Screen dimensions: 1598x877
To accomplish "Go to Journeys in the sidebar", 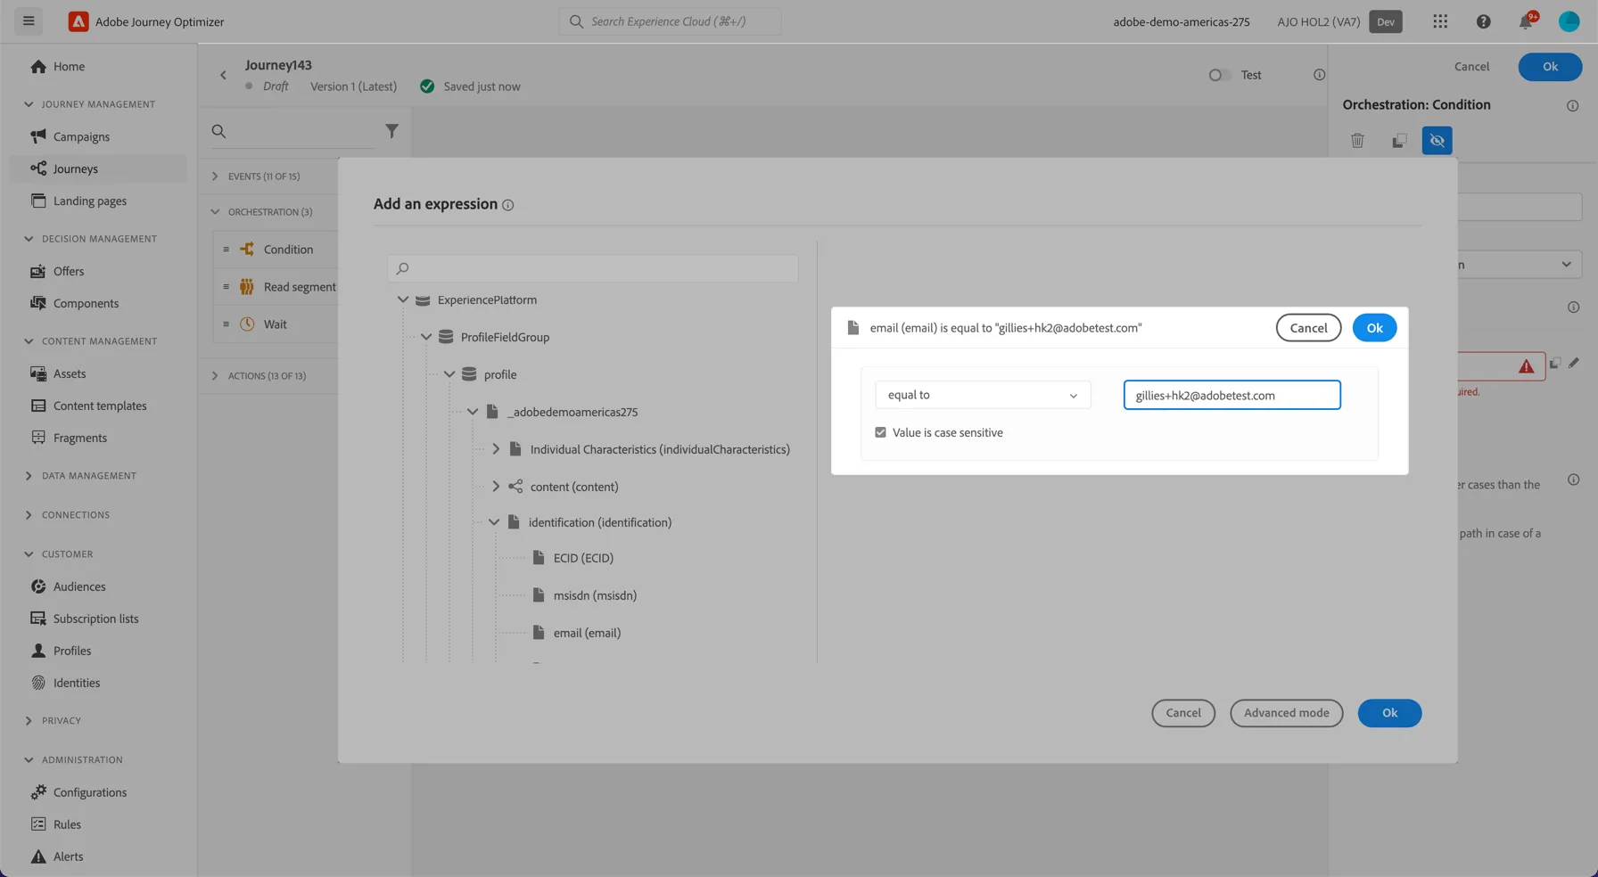I will tap(75, 168).
